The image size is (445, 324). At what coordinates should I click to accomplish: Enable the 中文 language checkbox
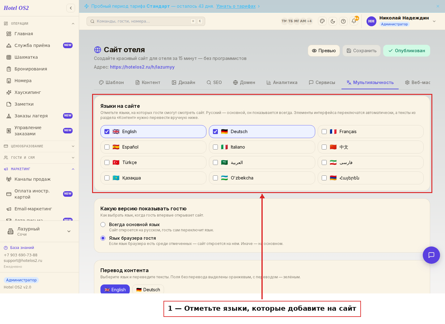(x=324, y=147)
